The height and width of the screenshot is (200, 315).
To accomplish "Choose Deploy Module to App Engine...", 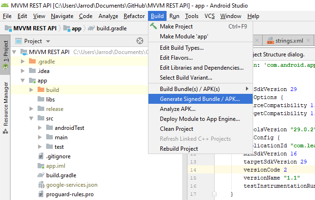I will [x=200, y=119].
